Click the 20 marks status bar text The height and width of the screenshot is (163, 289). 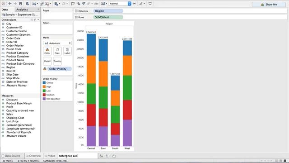(x=8, y=161)
